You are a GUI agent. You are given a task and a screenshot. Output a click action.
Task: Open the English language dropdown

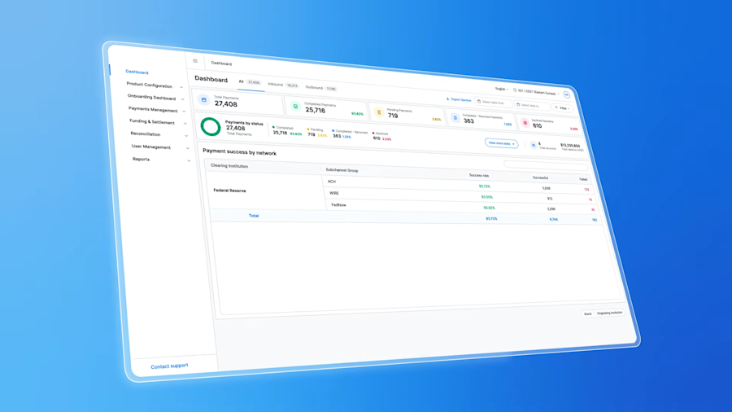pyautogui.click(x=502, y=89)
